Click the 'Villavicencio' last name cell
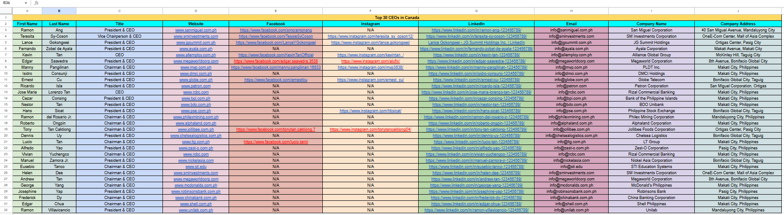The height and width of the screenshot is (215, 784). coord(59,210)
